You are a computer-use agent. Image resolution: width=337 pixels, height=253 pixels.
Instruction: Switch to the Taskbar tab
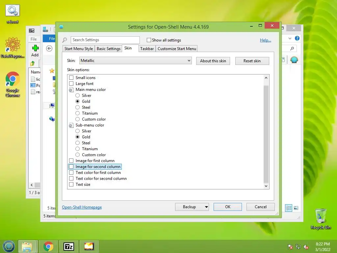[x=147, y=49]
